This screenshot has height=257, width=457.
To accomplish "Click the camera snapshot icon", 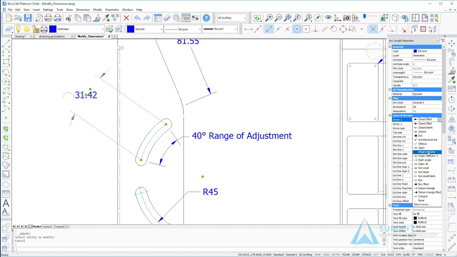I will [x=347, y=17].
